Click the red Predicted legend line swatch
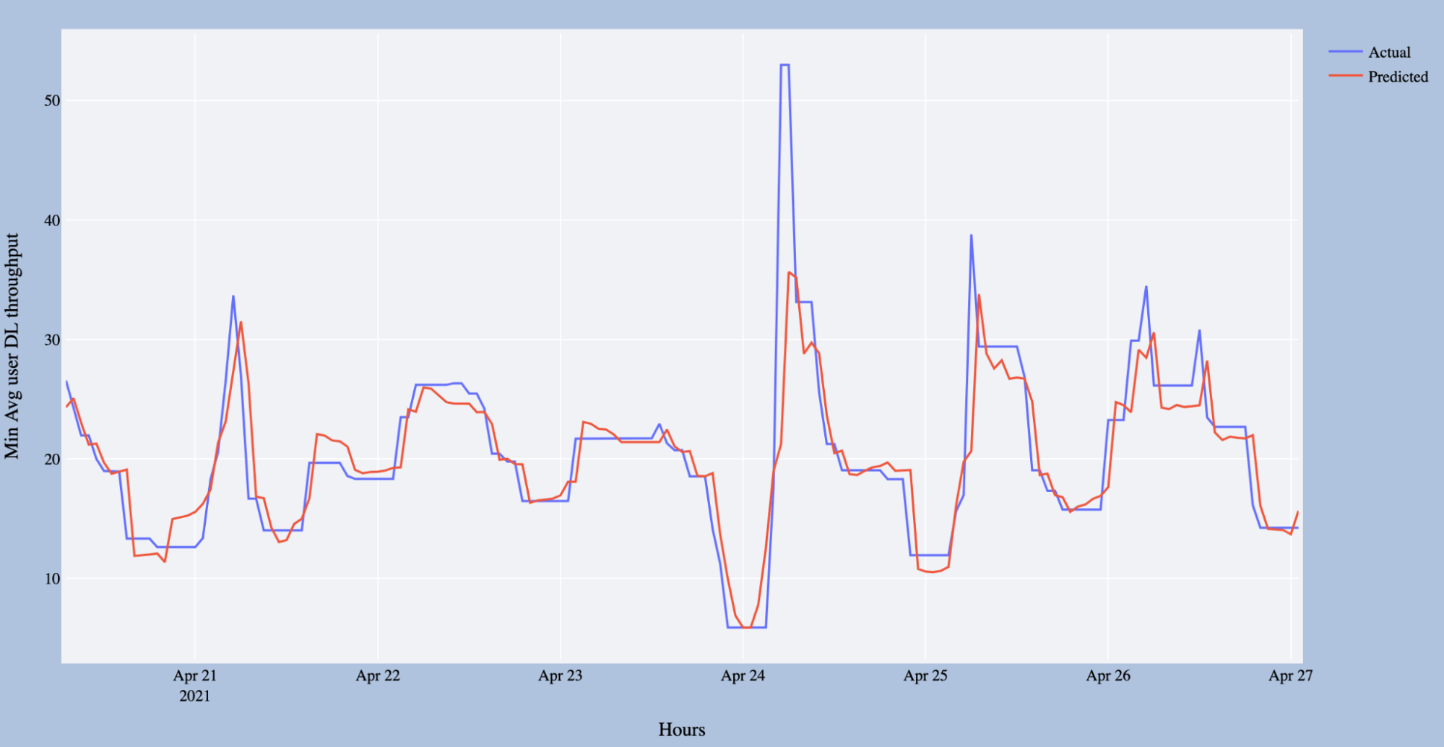 (1345, 76)
